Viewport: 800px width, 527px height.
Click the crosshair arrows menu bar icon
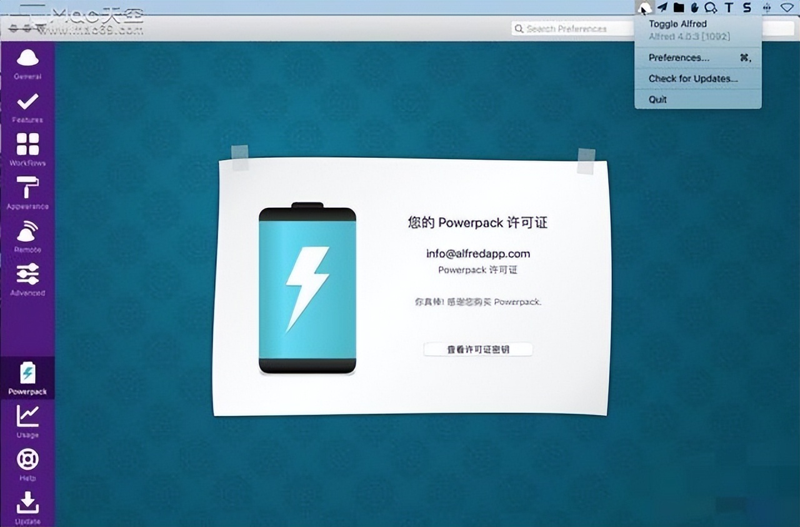(767, 7)
